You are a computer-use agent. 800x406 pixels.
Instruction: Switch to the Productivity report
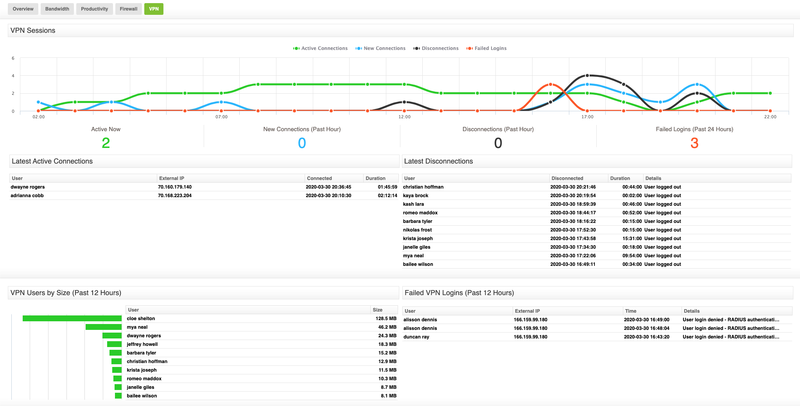pyautogui.click(x=94, y=9)
